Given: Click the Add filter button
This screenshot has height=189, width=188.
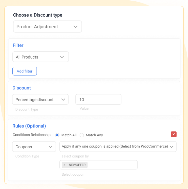Looking at the screenshot, I should pos(24,71).
